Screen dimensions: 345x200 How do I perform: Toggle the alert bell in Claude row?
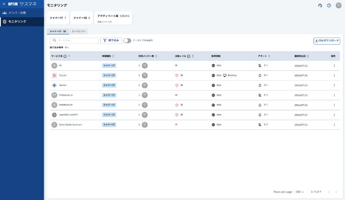pos(260,75)
